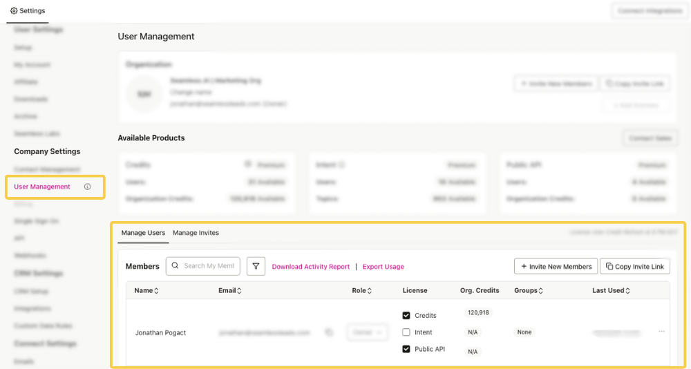Click the Company Settings heading
This screenshot has width=691, height=369.
click(x=47, y=151)
